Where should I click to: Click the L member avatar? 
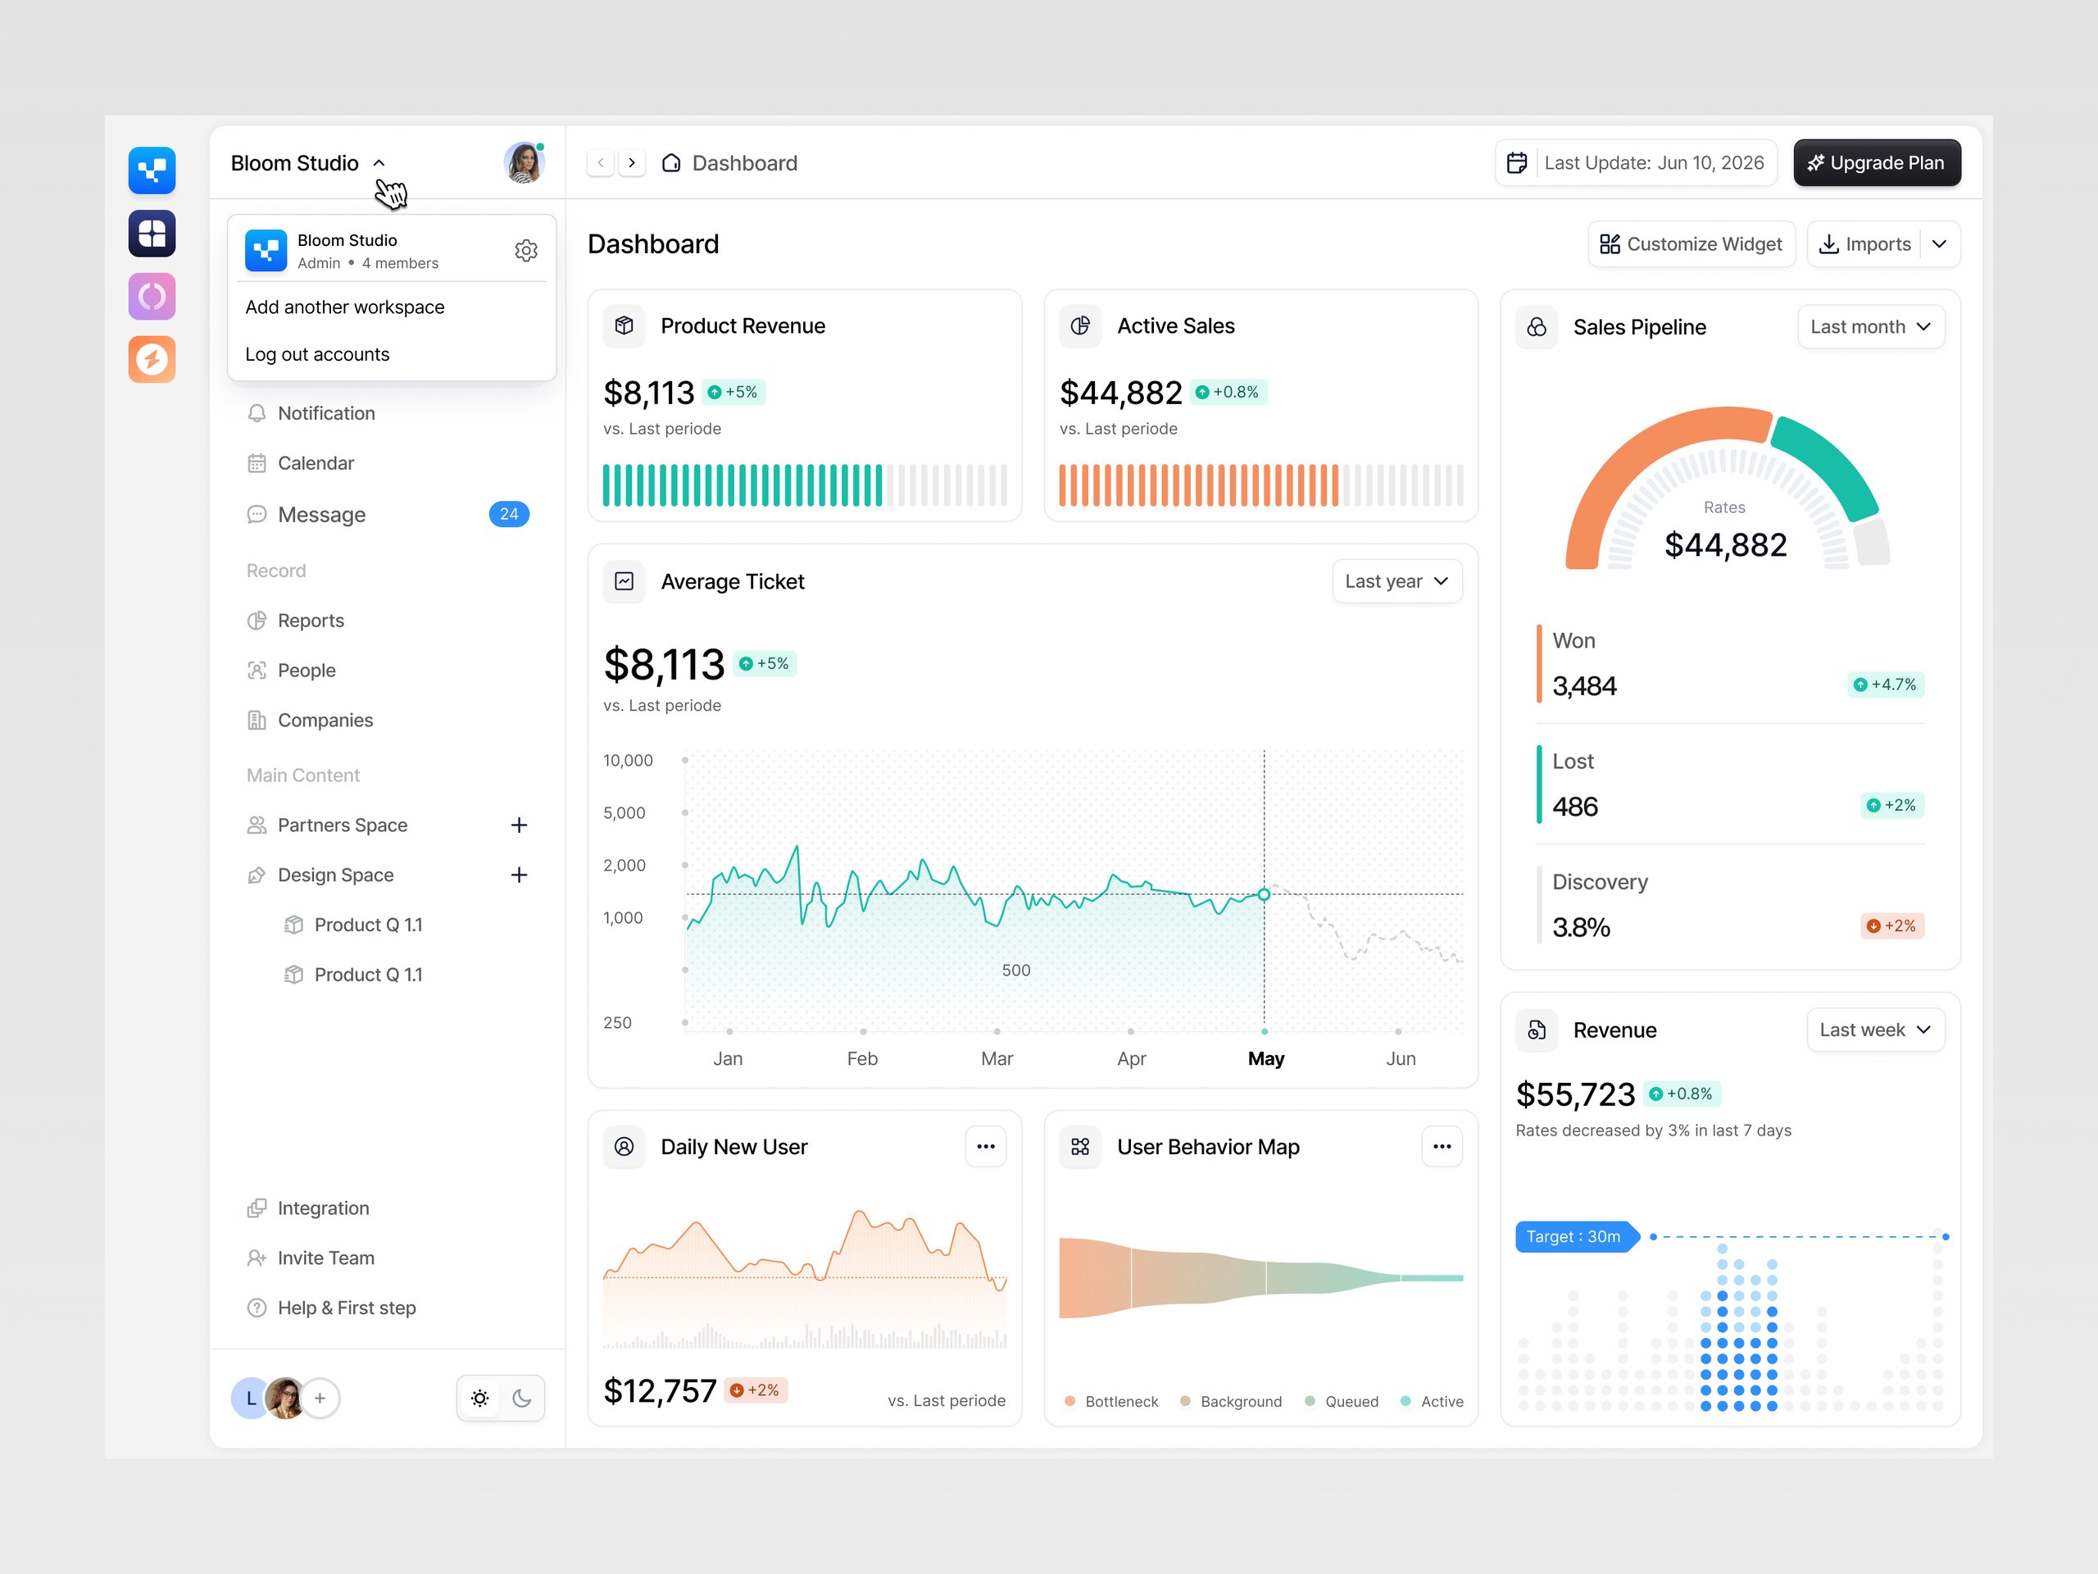pyautogui.click(x=249, y=1399)
